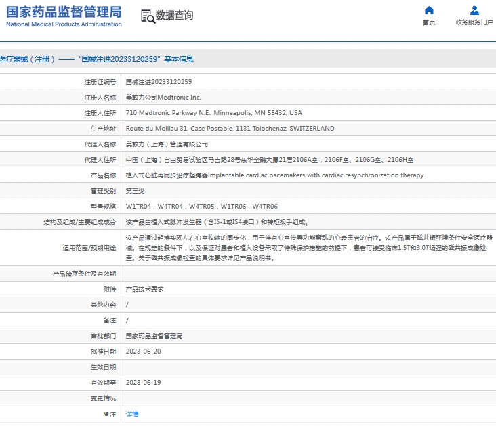
Task: Select Route du Molliau 31 production address
Action: 230,129
